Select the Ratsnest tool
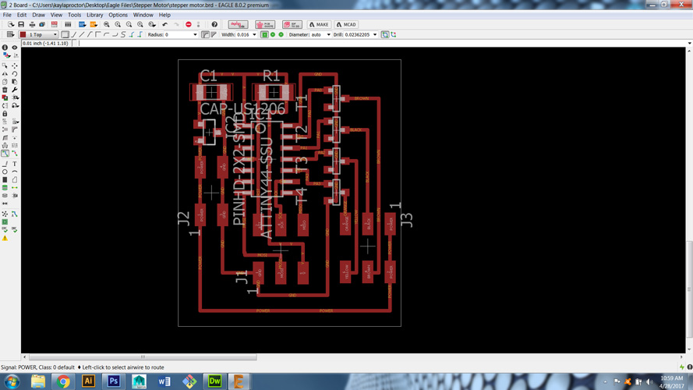The height and width of the screenshot is (390, 693). pyautogui.click(x=5, y=214)
